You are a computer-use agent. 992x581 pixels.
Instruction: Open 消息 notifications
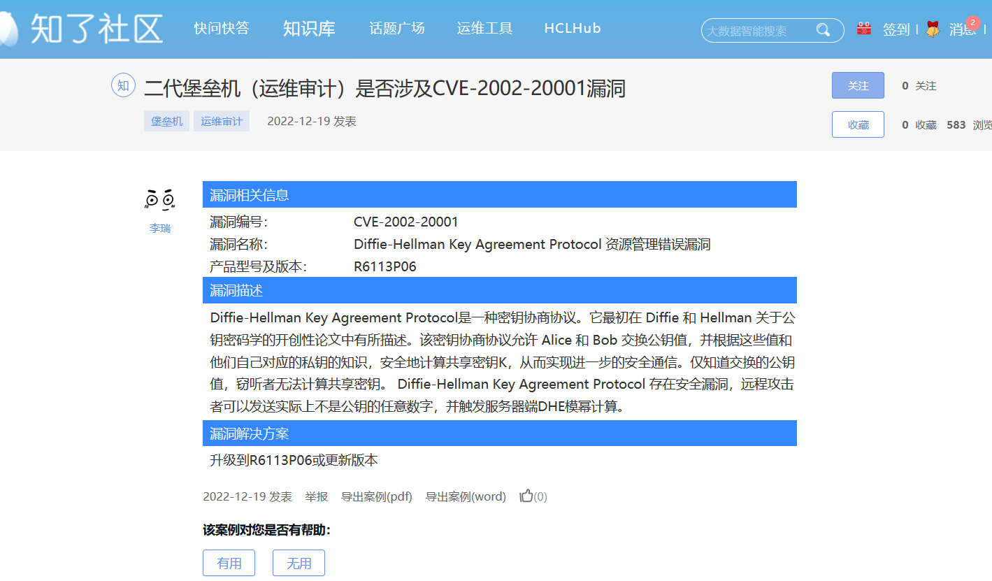coord(963,29)
